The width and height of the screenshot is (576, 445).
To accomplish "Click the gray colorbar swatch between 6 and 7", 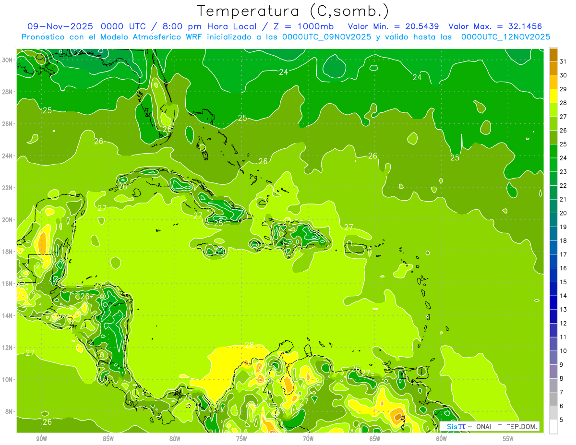I will coord(553,399).
